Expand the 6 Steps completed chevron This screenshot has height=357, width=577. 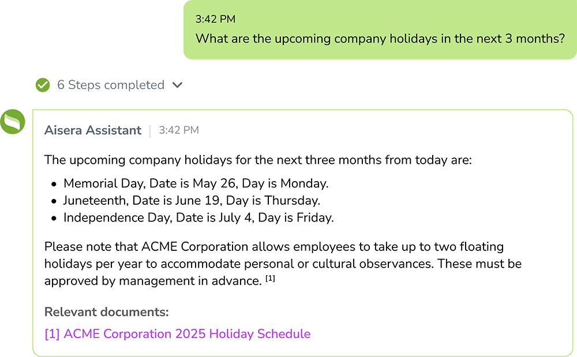click(x=177, y=85)
